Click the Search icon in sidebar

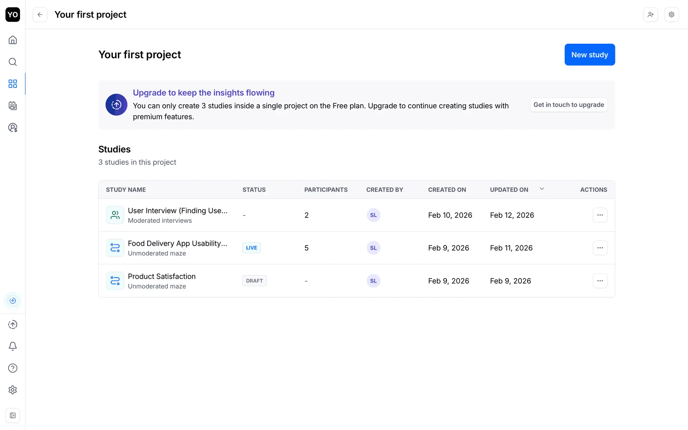point(13,62)
